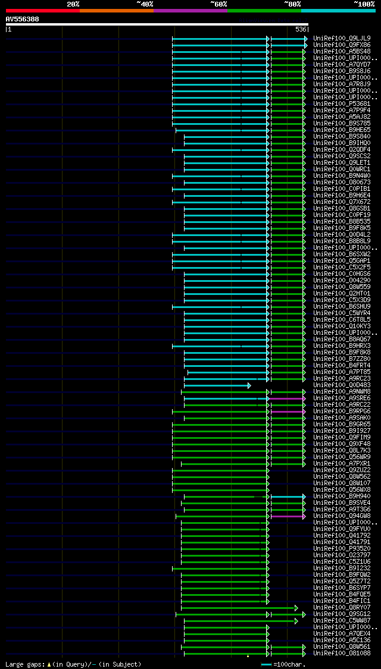Open the UniRef100_A5BS48 entry
The height and width of the screenshot is (669, 381).
(x=342, y=52)
